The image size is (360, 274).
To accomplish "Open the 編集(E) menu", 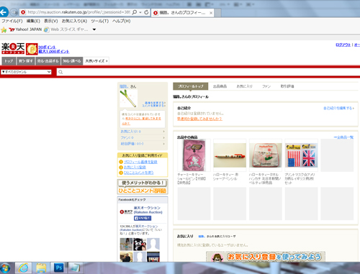I will [x=33, y=21].
